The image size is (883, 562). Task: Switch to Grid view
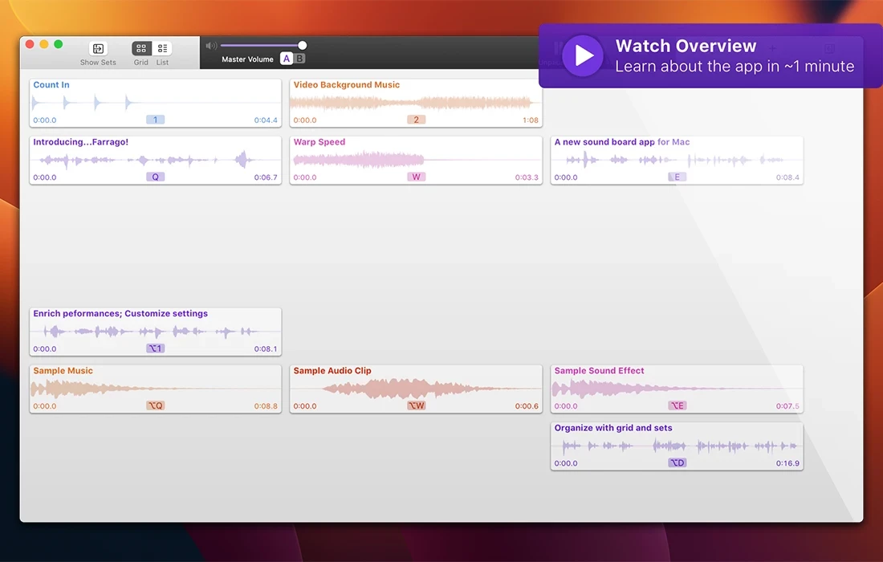141,49
